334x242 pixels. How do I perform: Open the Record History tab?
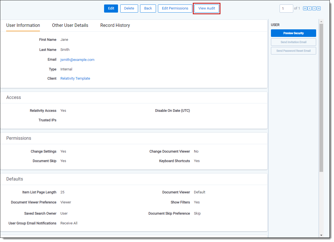115,25
